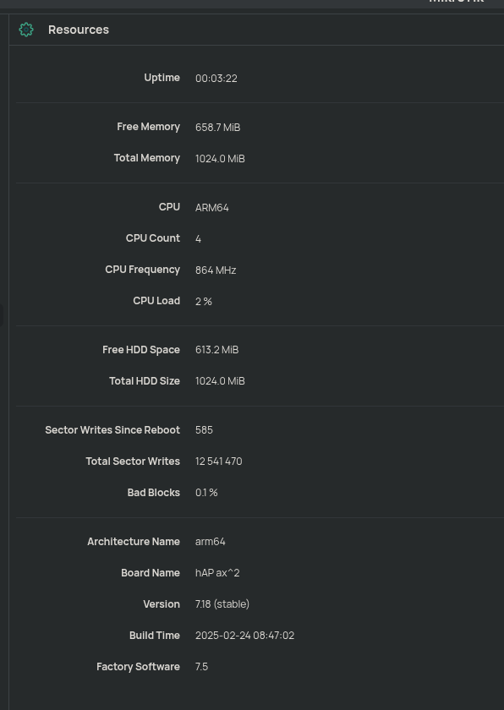Image resolution: width=504 pixels, height=710 pixels.
Task: Expand the collapsed left sidebar handle
Action: coord(3,314)
